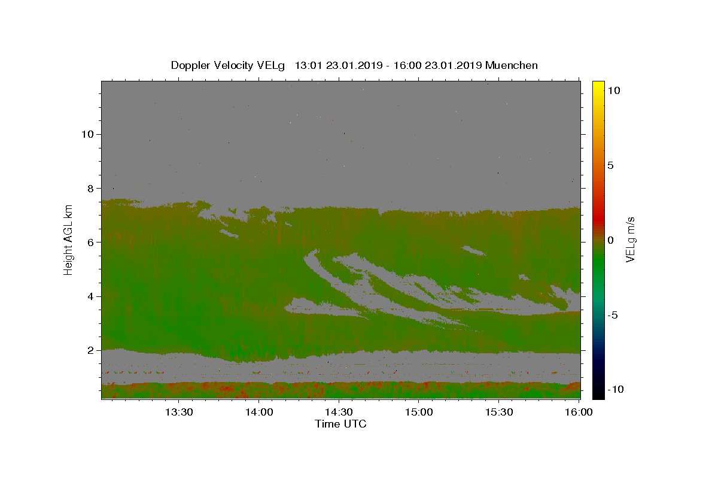Screen dimensions: 718x479
Task: Click the 'Time UTC' axis label
Action: [340, 424]
